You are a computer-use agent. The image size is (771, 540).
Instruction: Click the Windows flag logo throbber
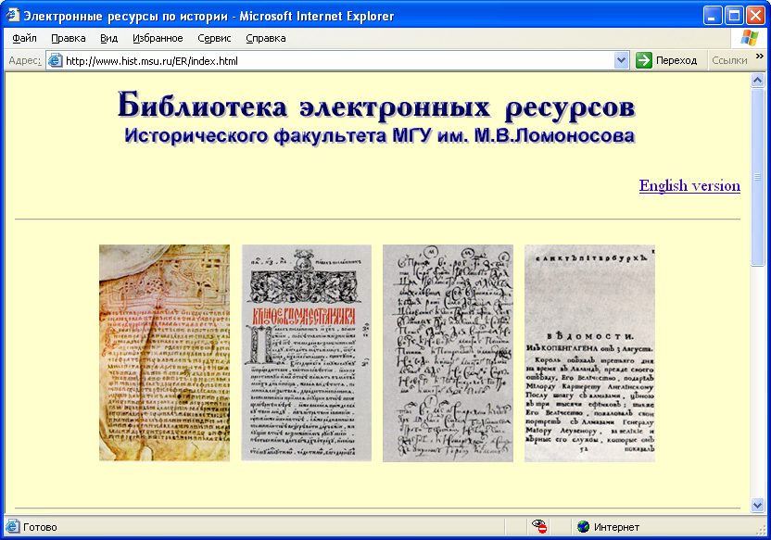(x=750, y=38)
